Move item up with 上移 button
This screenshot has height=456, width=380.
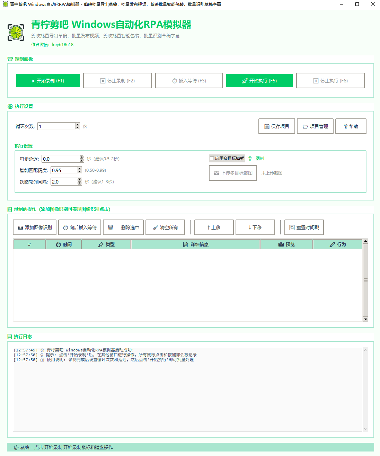pyautogui.click(x=214, y=227)
